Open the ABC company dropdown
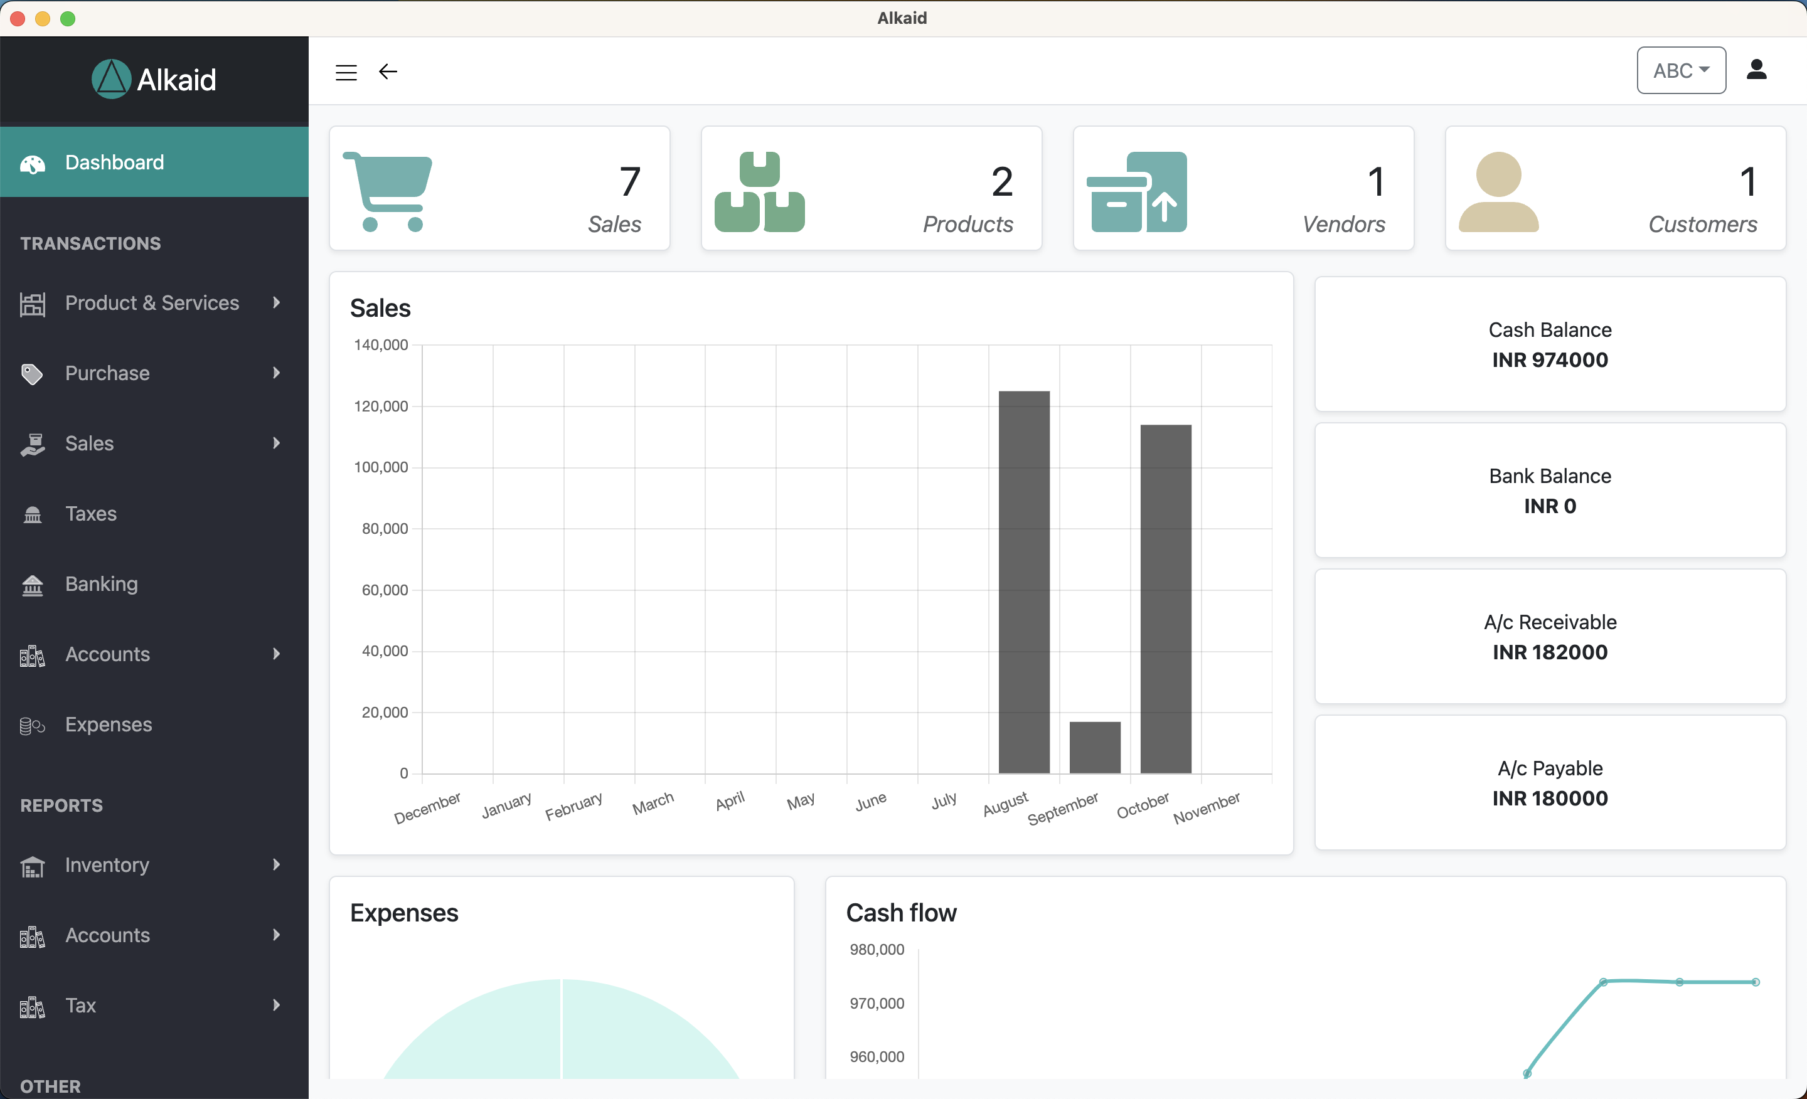This screenshot has width=1807, height=1099. tap(1681, 70)
